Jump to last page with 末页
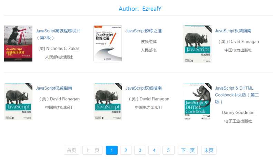This screenshot has width=276, height=163. click(209, 150)
